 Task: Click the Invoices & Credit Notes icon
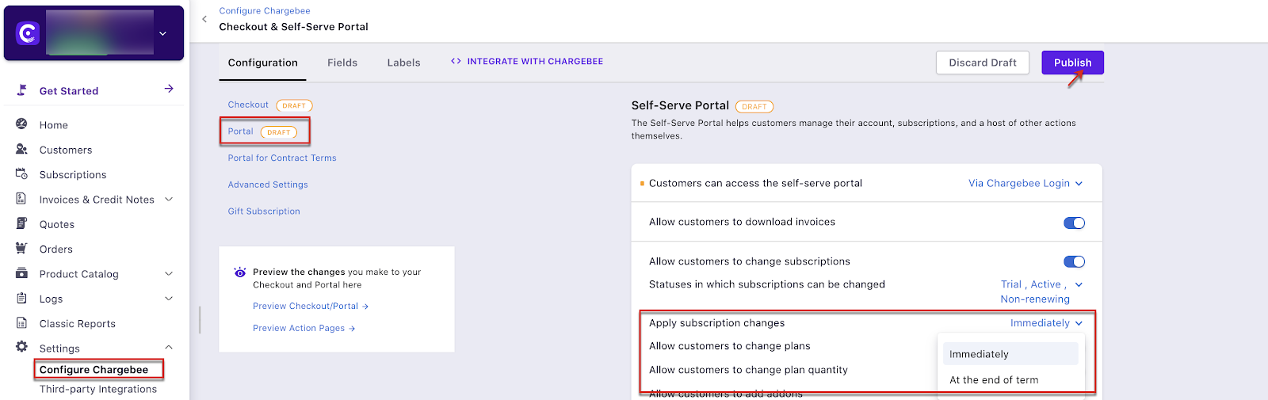[x=21, y=199]
